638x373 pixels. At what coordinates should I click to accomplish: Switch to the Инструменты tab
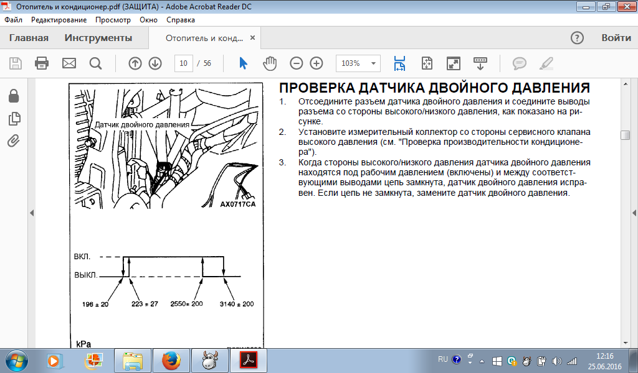98,38
